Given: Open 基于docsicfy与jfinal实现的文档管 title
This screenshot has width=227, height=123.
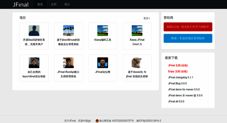Looking at the screenshot, I should pos(137,74).
